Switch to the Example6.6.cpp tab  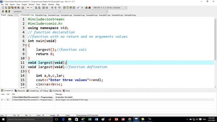click(x=92, y=15)
